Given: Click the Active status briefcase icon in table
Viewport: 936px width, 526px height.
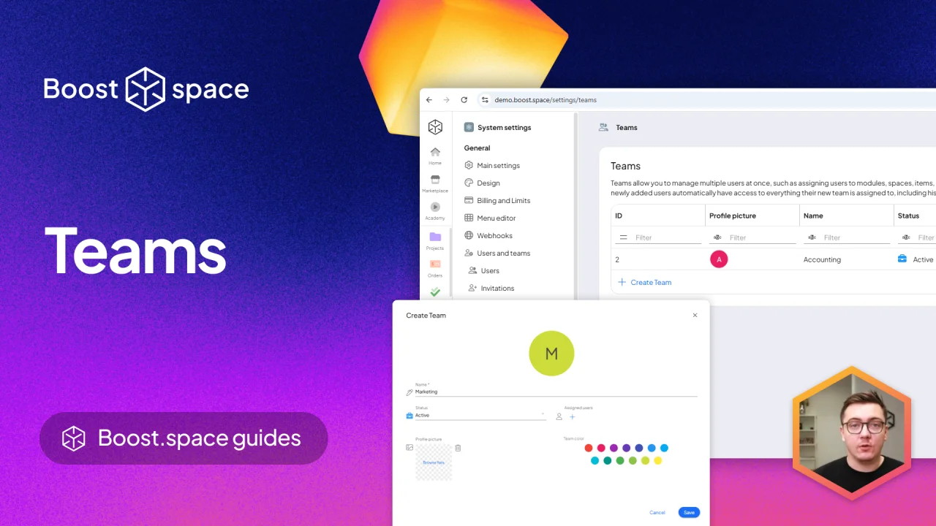Looking at the screenshot, I should [902, 259].
